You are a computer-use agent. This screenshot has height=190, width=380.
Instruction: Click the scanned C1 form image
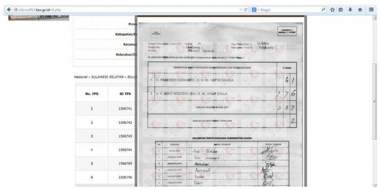tap(221, 104)
